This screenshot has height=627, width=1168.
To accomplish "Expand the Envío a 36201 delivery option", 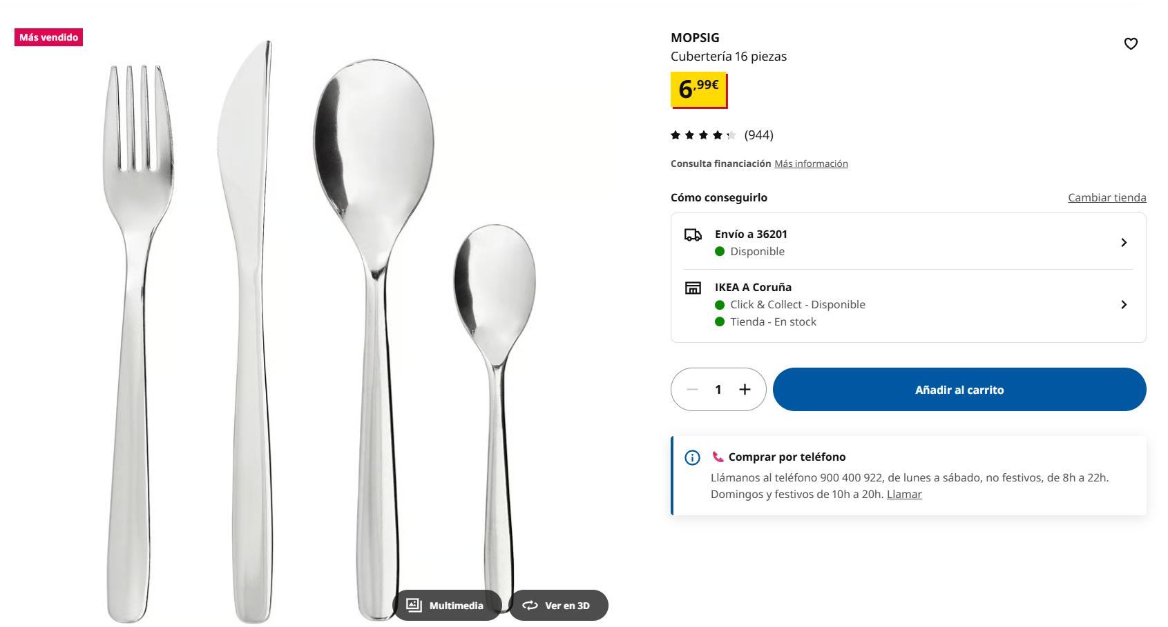I will tap(908, 242).
